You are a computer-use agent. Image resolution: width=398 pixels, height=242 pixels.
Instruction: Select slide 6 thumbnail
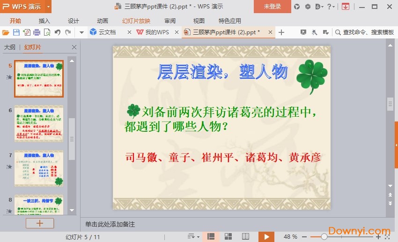pos(39,123)
